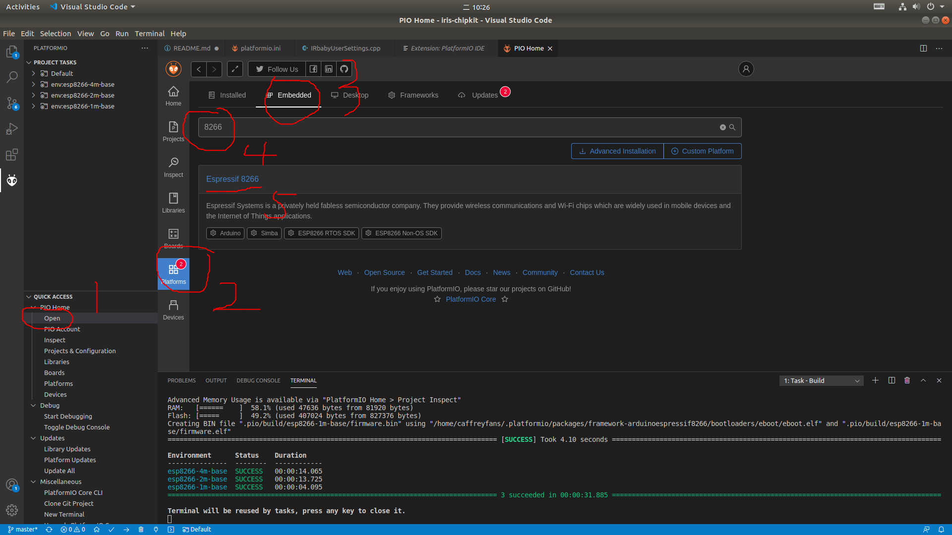The height and width of the screenshot is (535, 952).
Task: Toggle split terminal in terminal panel
Action: coord(892,380)
